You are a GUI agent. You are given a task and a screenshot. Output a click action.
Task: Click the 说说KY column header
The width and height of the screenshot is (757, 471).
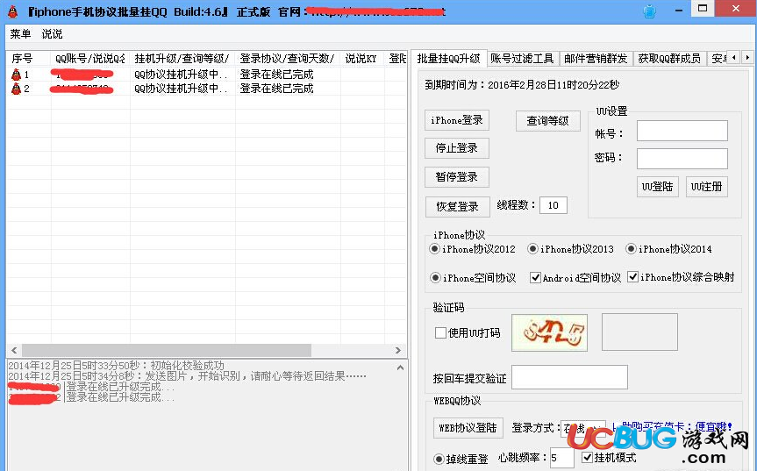point(362,59)
